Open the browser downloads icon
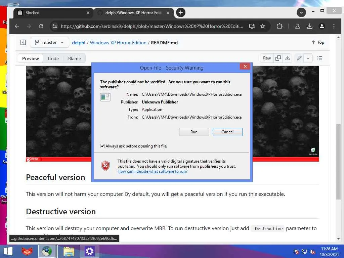Screen dimensions: 344x258 309,26
